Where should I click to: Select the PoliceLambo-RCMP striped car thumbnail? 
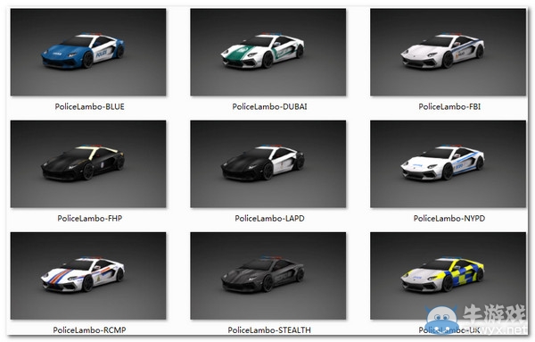point(88,276)
